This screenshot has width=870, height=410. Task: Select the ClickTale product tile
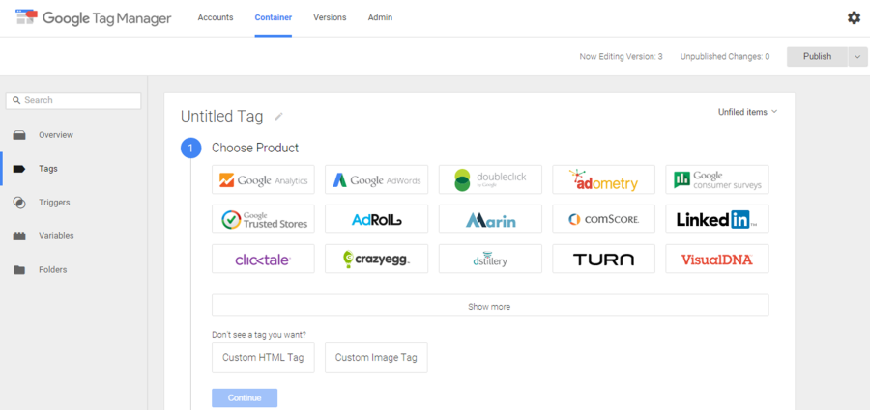[x=263, y=259]
